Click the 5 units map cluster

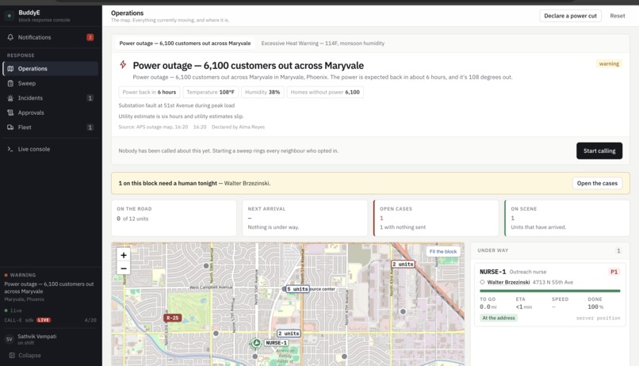(x=297, y=289)
